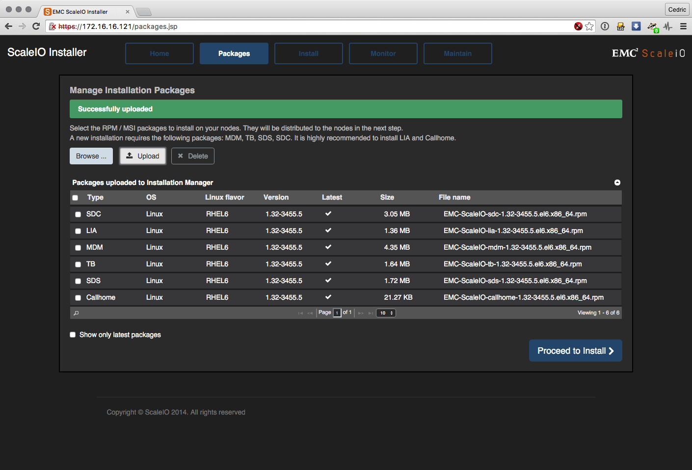692x470 pixels.
Task: Click Proceed to Install button
Action: 575,351
